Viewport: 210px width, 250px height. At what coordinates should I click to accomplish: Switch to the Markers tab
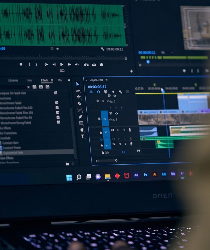click(60, 80)
